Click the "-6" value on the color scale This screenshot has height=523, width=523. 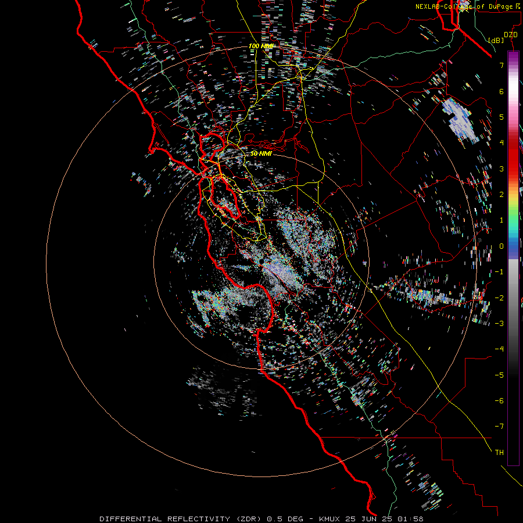coord(499,400)
